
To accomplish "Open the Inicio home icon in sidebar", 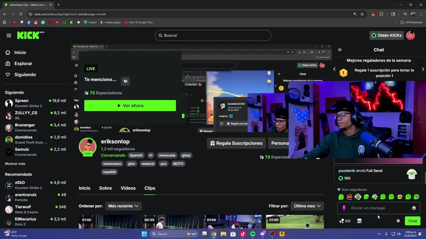I will (8, 52).
